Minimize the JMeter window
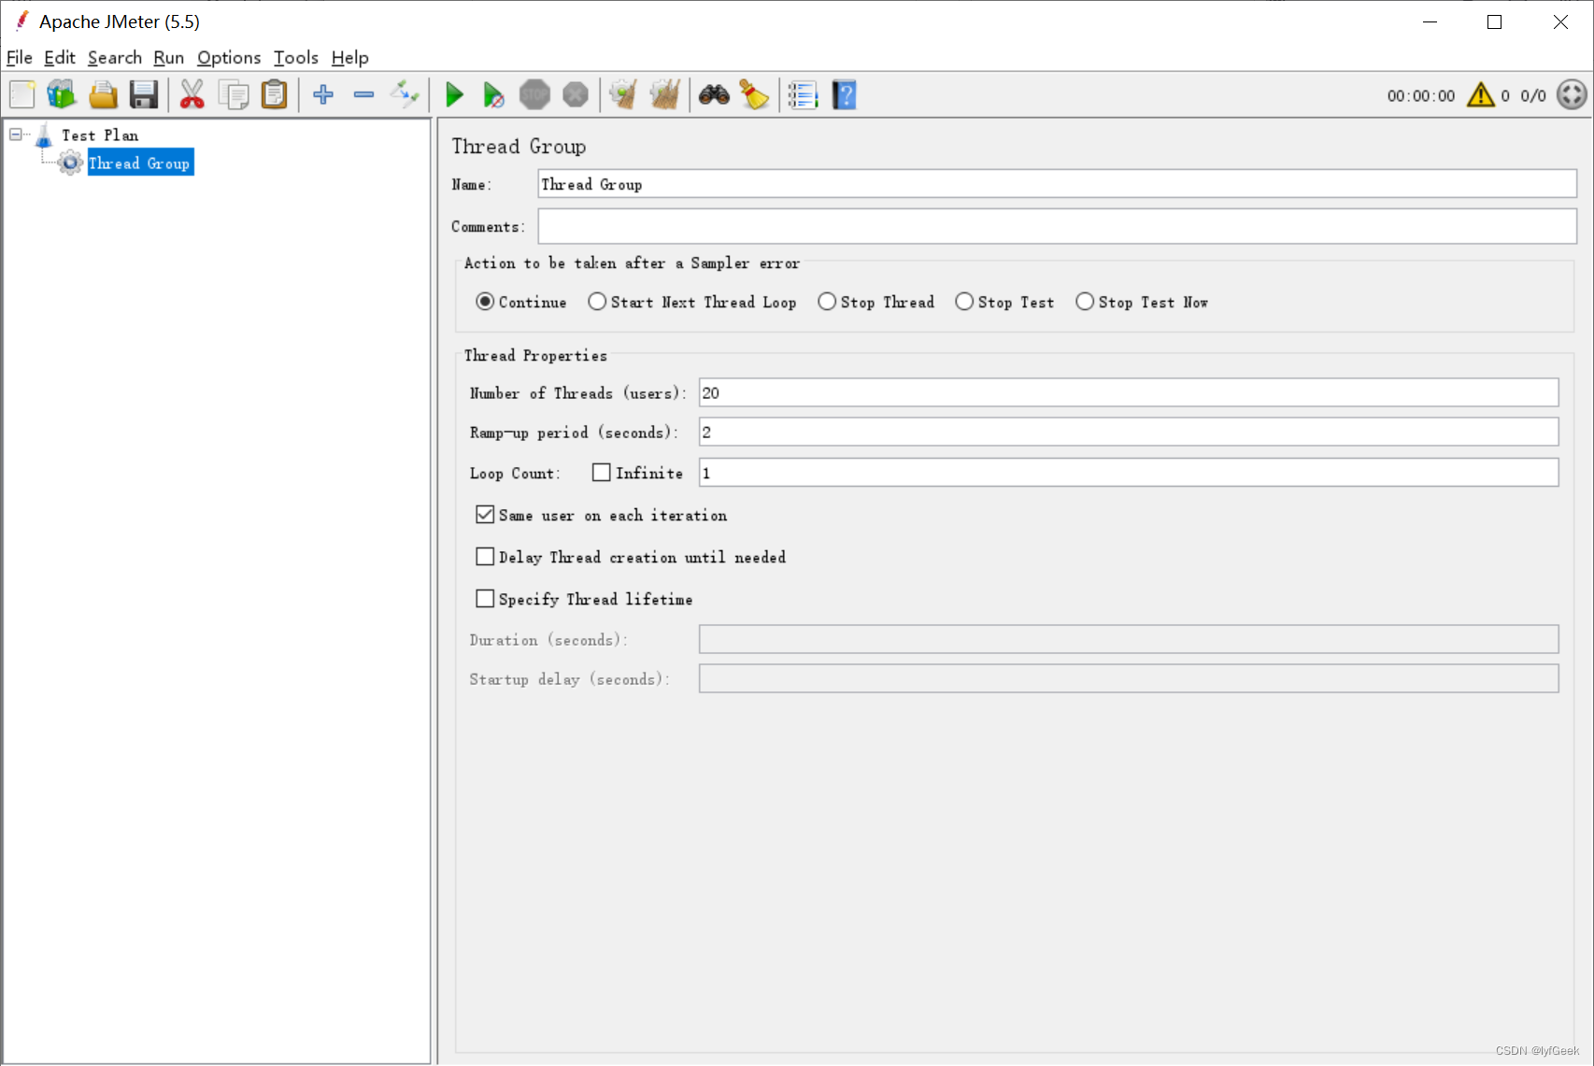This screenshot has height=1066, width=1594. (1430, 21)
